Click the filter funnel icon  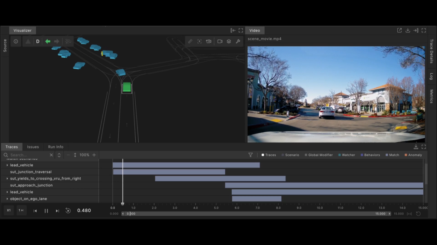[x=251, y=155]
